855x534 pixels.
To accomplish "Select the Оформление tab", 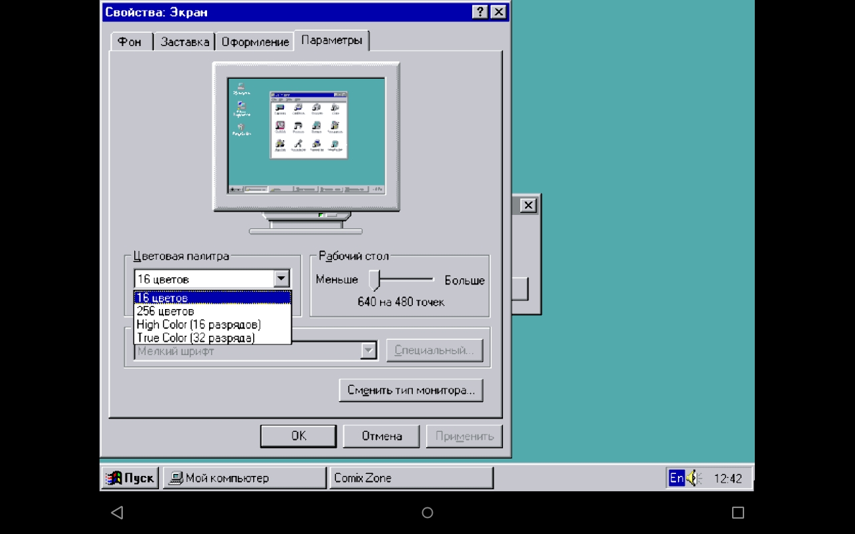I will 255,41.
